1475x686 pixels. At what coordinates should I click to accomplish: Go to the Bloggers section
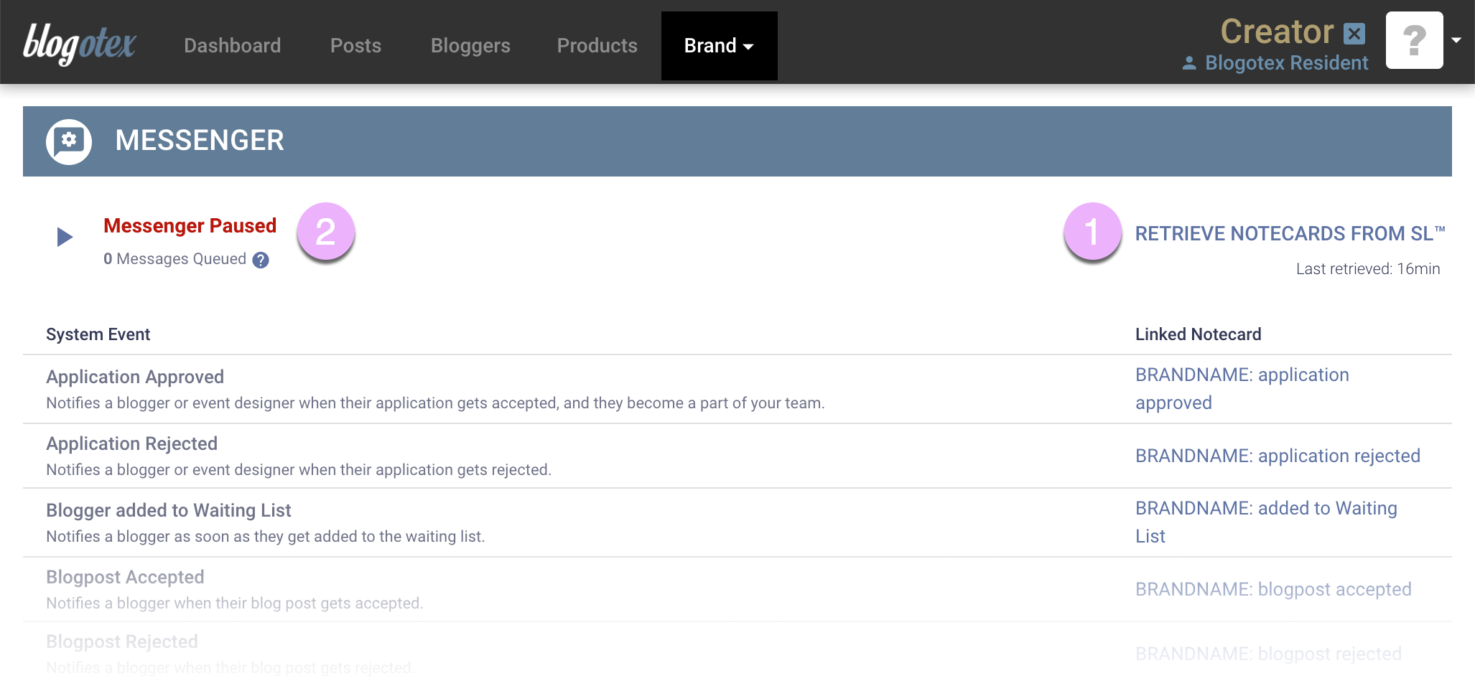(470, 45)
